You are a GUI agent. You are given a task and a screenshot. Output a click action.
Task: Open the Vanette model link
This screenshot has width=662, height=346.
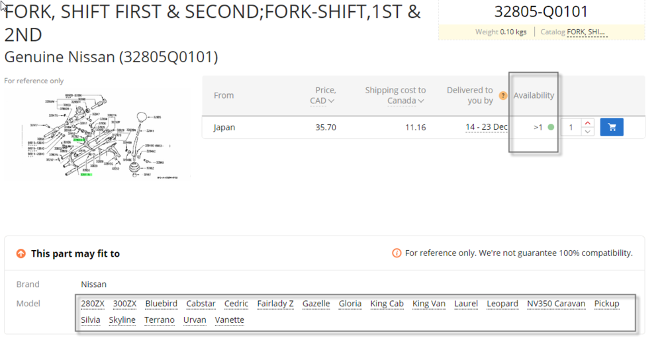click(x=229, y=320)
